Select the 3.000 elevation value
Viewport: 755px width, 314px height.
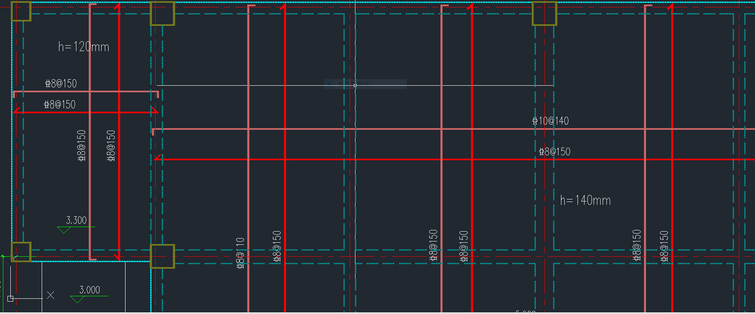90,290
